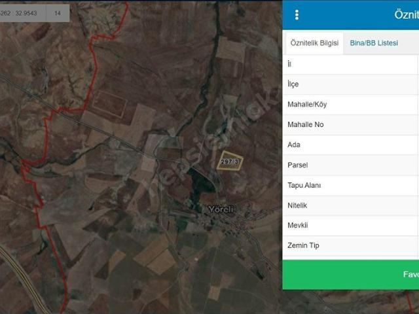The height and width of the screenshot is (314, 419).
Task: Select the Zemin Tip attribute row
Action: [x=351, y=246]
